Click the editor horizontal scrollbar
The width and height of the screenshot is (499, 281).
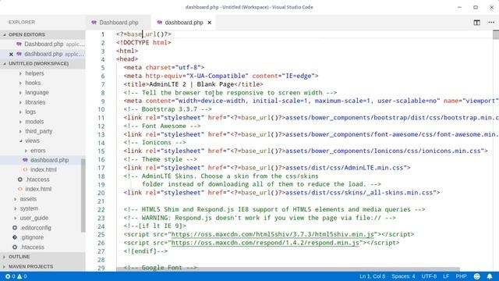(x=288, y=269)
